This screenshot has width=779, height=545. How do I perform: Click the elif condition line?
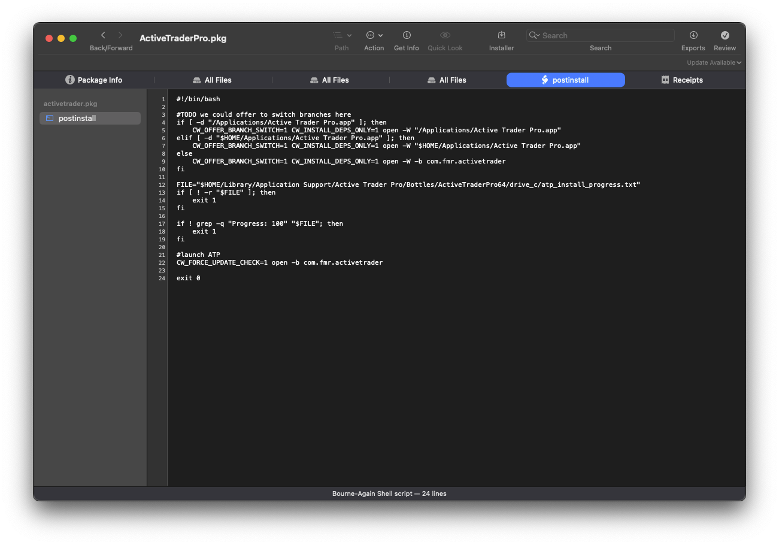pos(295,138)
